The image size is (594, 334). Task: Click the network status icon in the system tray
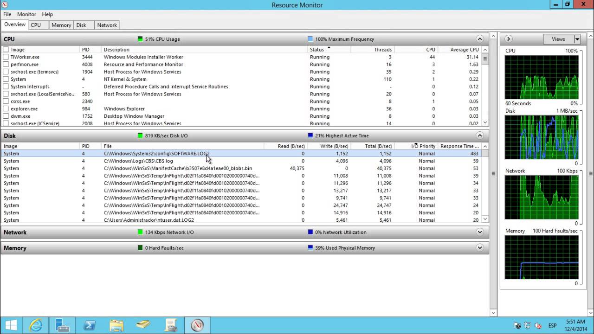tap(528, 326)
